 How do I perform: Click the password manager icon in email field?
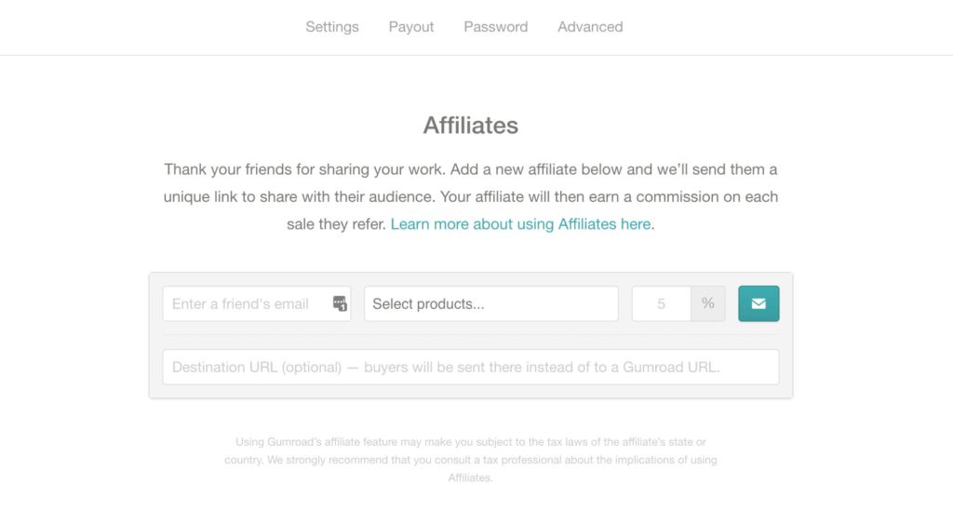(340, 303)
